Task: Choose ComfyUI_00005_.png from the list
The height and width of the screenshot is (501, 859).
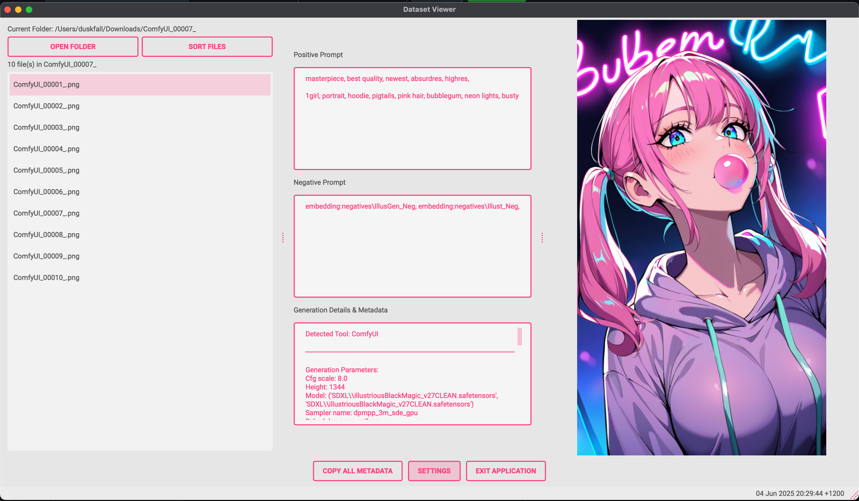Action: (x=46, y=170)
